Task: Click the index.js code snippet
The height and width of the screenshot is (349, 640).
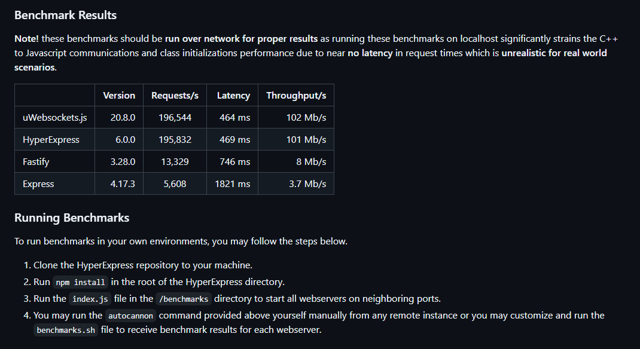Action: click(90, 299)
